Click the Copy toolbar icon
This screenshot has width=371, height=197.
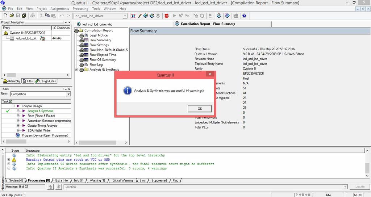pyautogui.click(x=47, y=16)
